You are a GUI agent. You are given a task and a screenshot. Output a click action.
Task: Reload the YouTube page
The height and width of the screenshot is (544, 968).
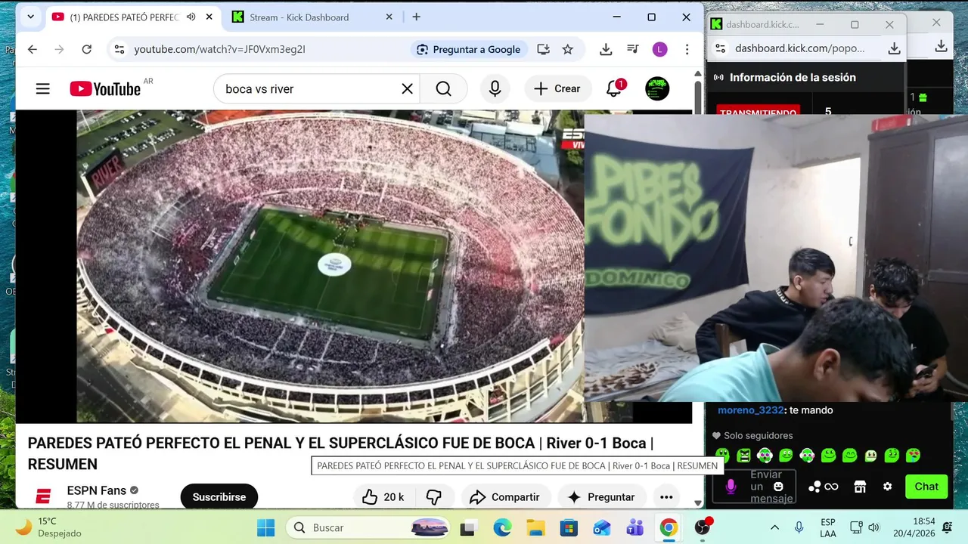click(87, 49)
